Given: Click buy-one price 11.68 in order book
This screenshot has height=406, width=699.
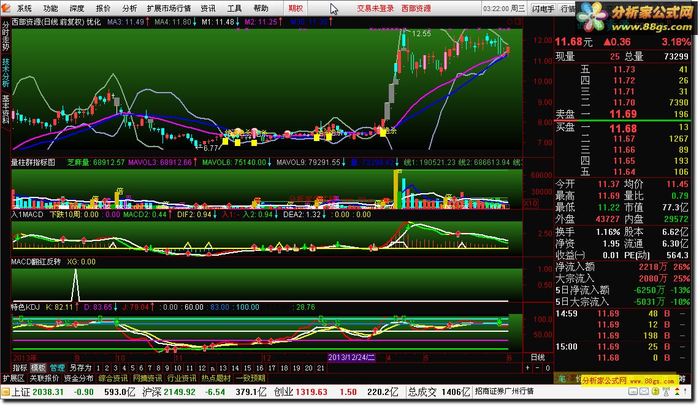Looking at the screenshot, I should pos(623,129).
